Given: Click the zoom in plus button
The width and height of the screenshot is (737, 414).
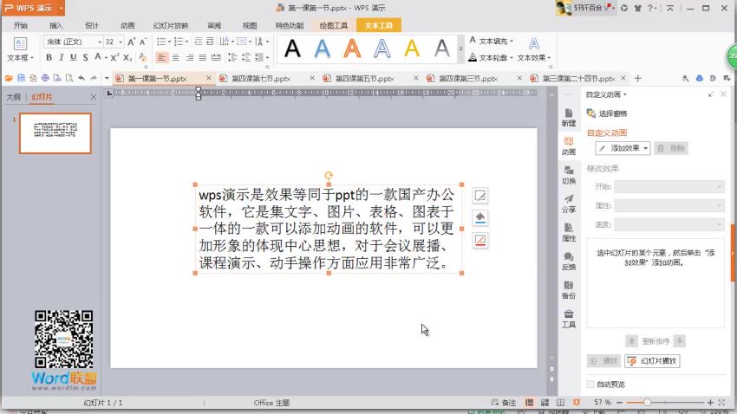Looking at the screenshot, I should [710, 402].
